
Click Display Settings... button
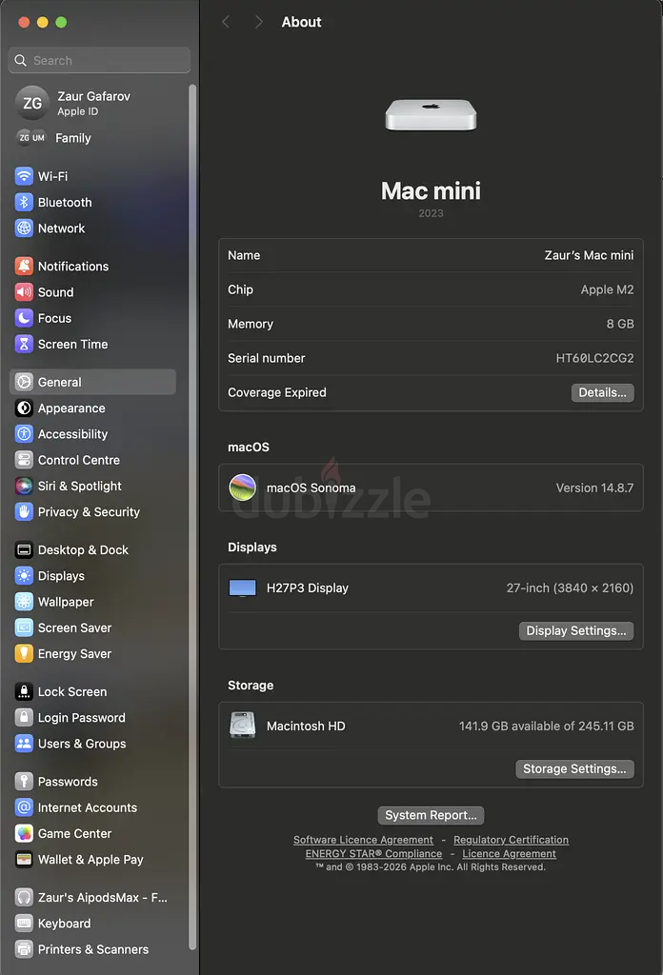[x=576, y=631]
